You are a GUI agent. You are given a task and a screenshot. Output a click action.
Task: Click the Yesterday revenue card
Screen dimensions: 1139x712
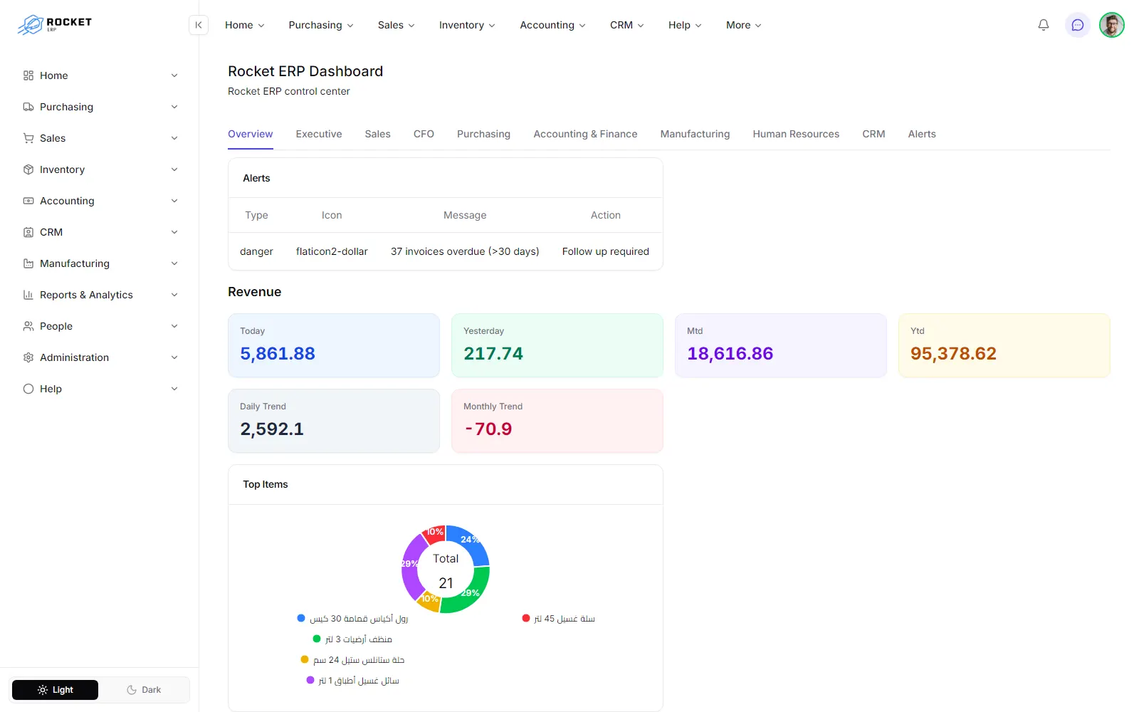tap(557, 345)
